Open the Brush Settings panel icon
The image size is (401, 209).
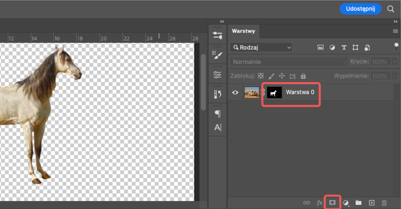[218, 55]
